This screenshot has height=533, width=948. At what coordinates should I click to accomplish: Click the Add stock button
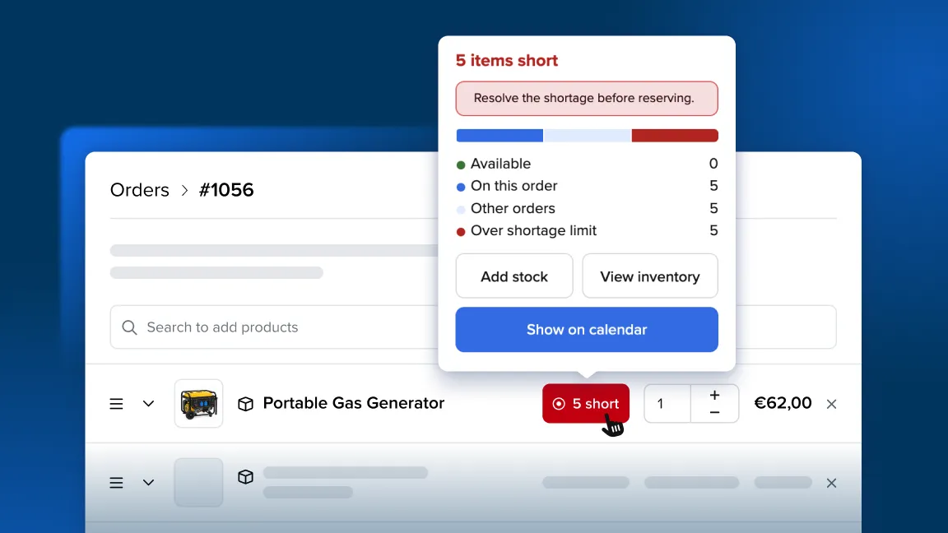point(513,276)
